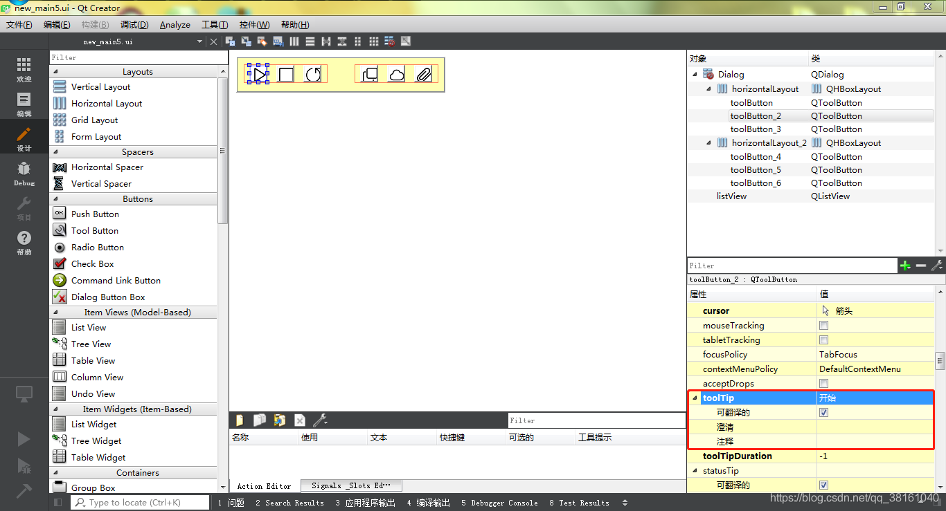Screen dimensions: 946x511
Task: Open the 工具(T) menu
Action: coord(215,24)
